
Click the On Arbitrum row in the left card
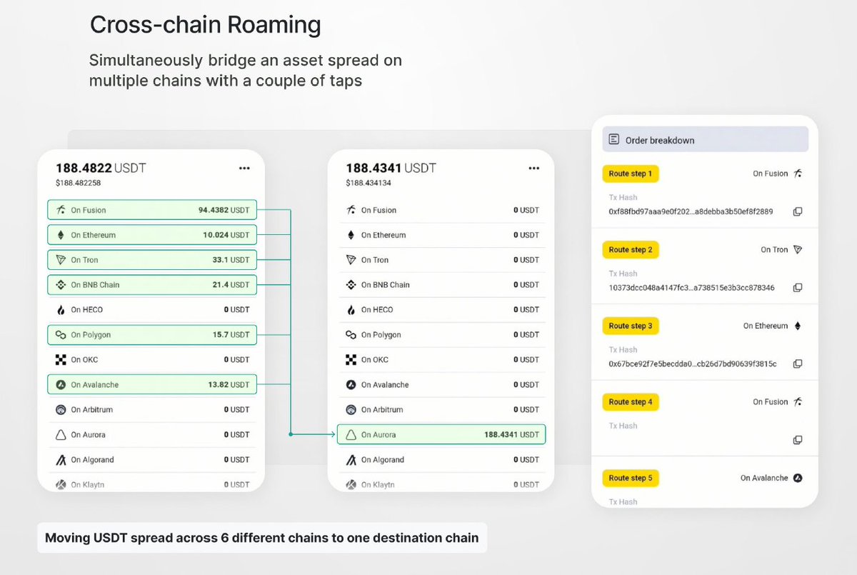(x=152, y=409)
